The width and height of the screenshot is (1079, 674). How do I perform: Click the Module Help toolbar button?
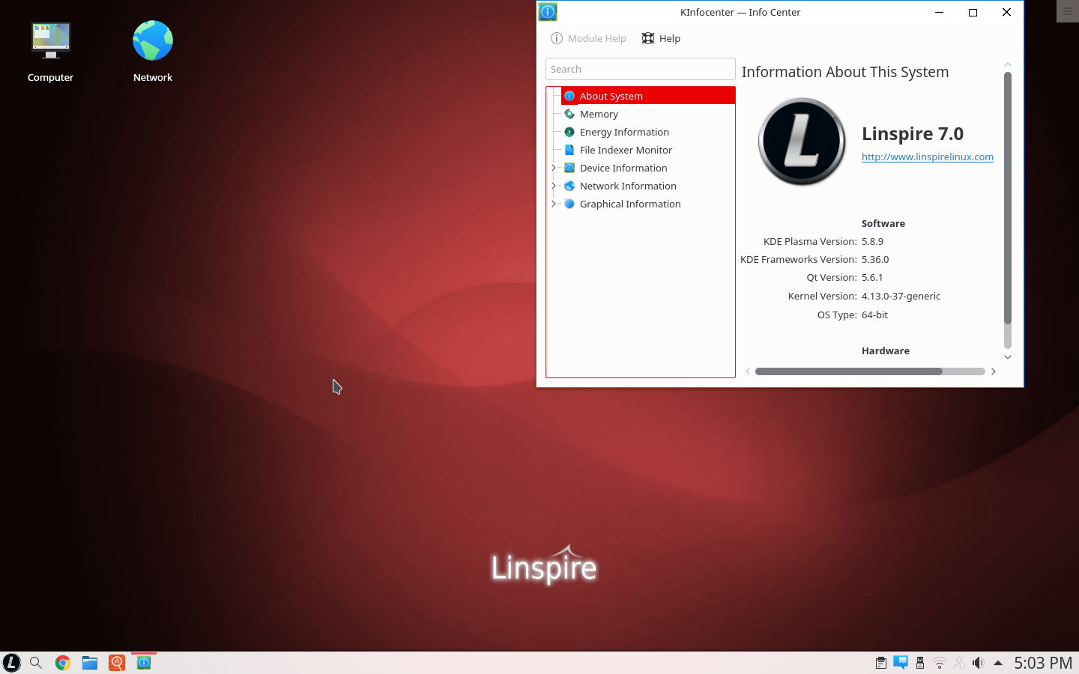pos(588,38)
